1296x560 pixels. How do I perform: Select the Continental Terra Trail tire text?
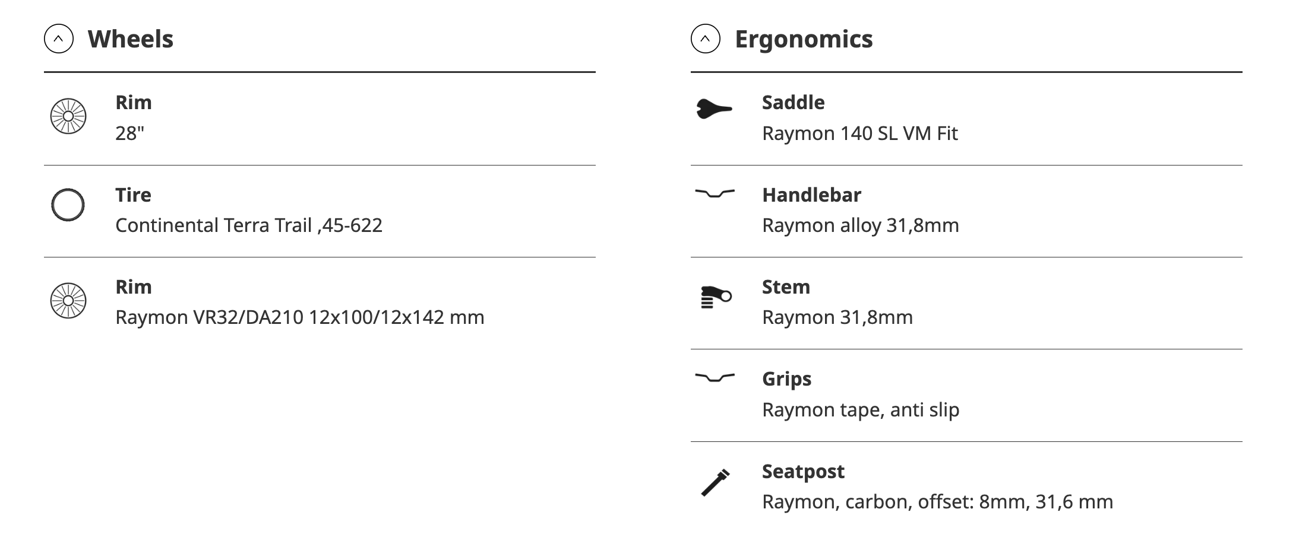249,225
